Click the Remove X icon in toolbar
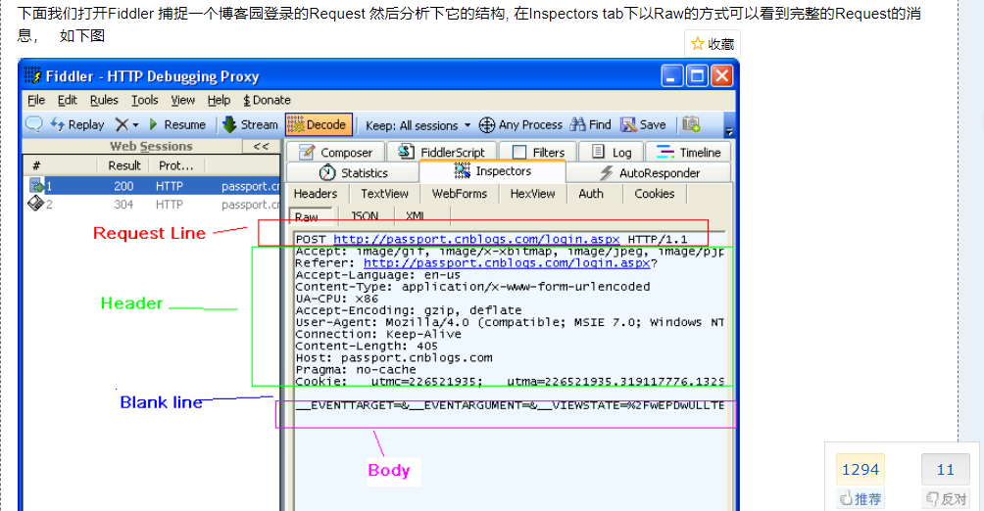 122,124
